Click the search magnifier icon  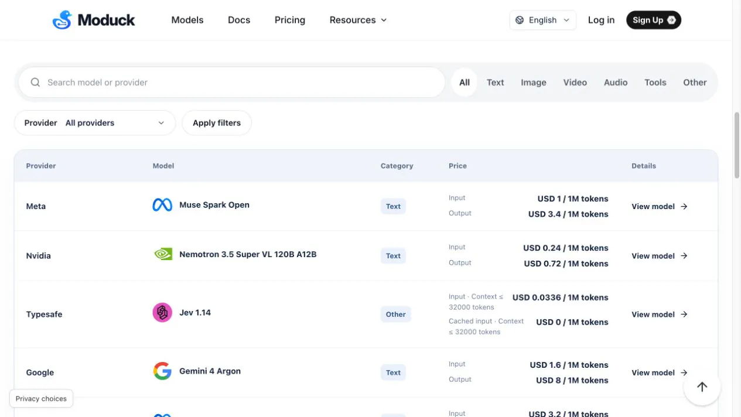[x=35, y=83]
